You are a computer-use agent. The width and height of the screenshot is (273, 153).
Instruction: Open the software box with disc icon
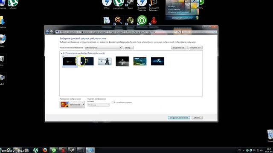[x=107, y=20]
